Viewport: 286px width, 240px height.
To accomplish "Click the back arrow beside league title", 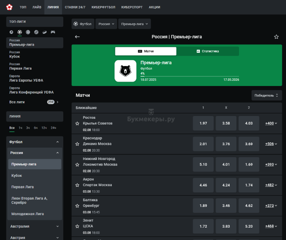I will pyautogui.click(x=77, y=37).
